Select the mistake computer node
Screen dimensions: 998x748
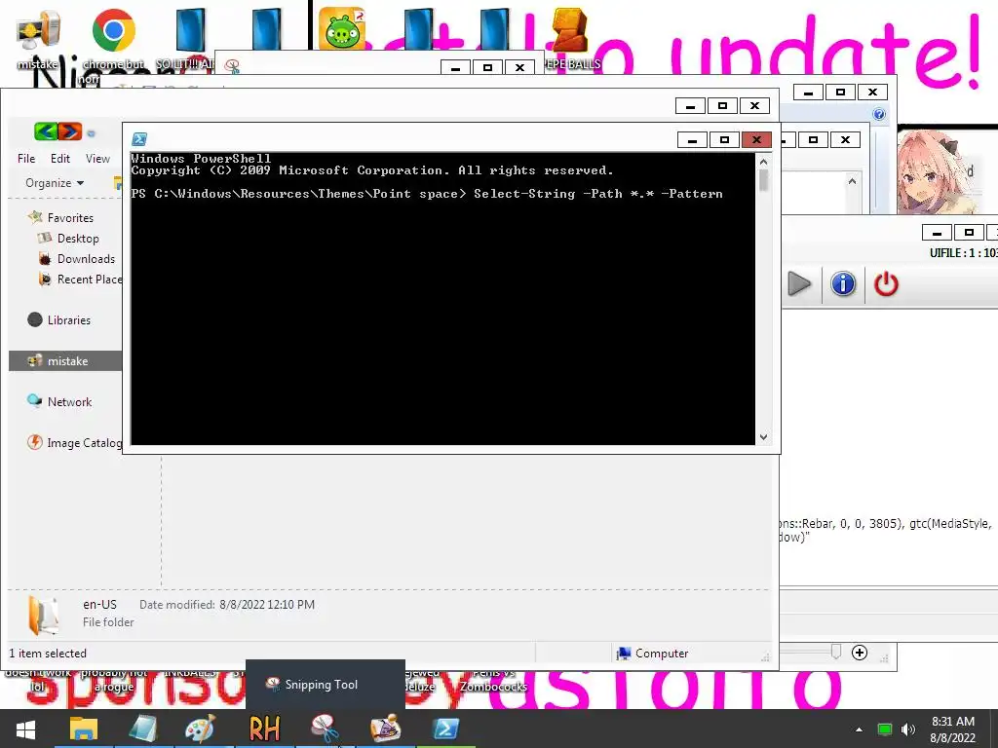click(x=65, y=360)
